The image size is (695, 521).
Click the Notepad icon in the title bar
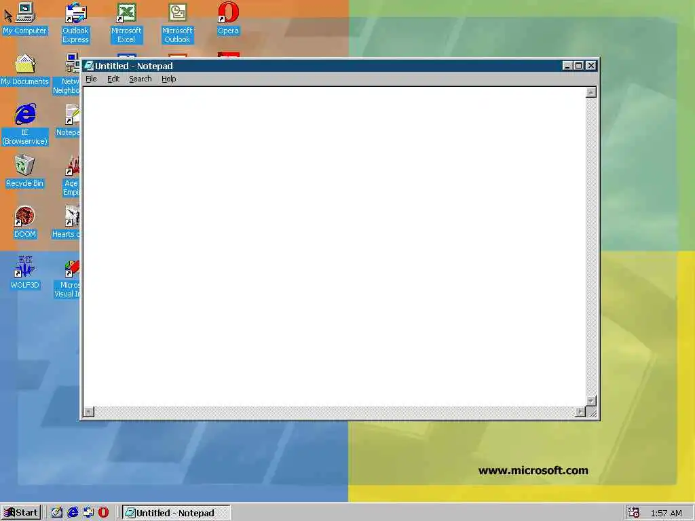pyautogui.click(x=89, y=66)
